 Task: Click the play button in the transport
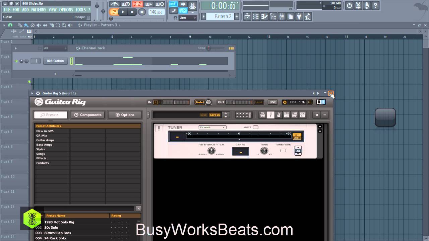pyautogui.click(x=123, y=12)
